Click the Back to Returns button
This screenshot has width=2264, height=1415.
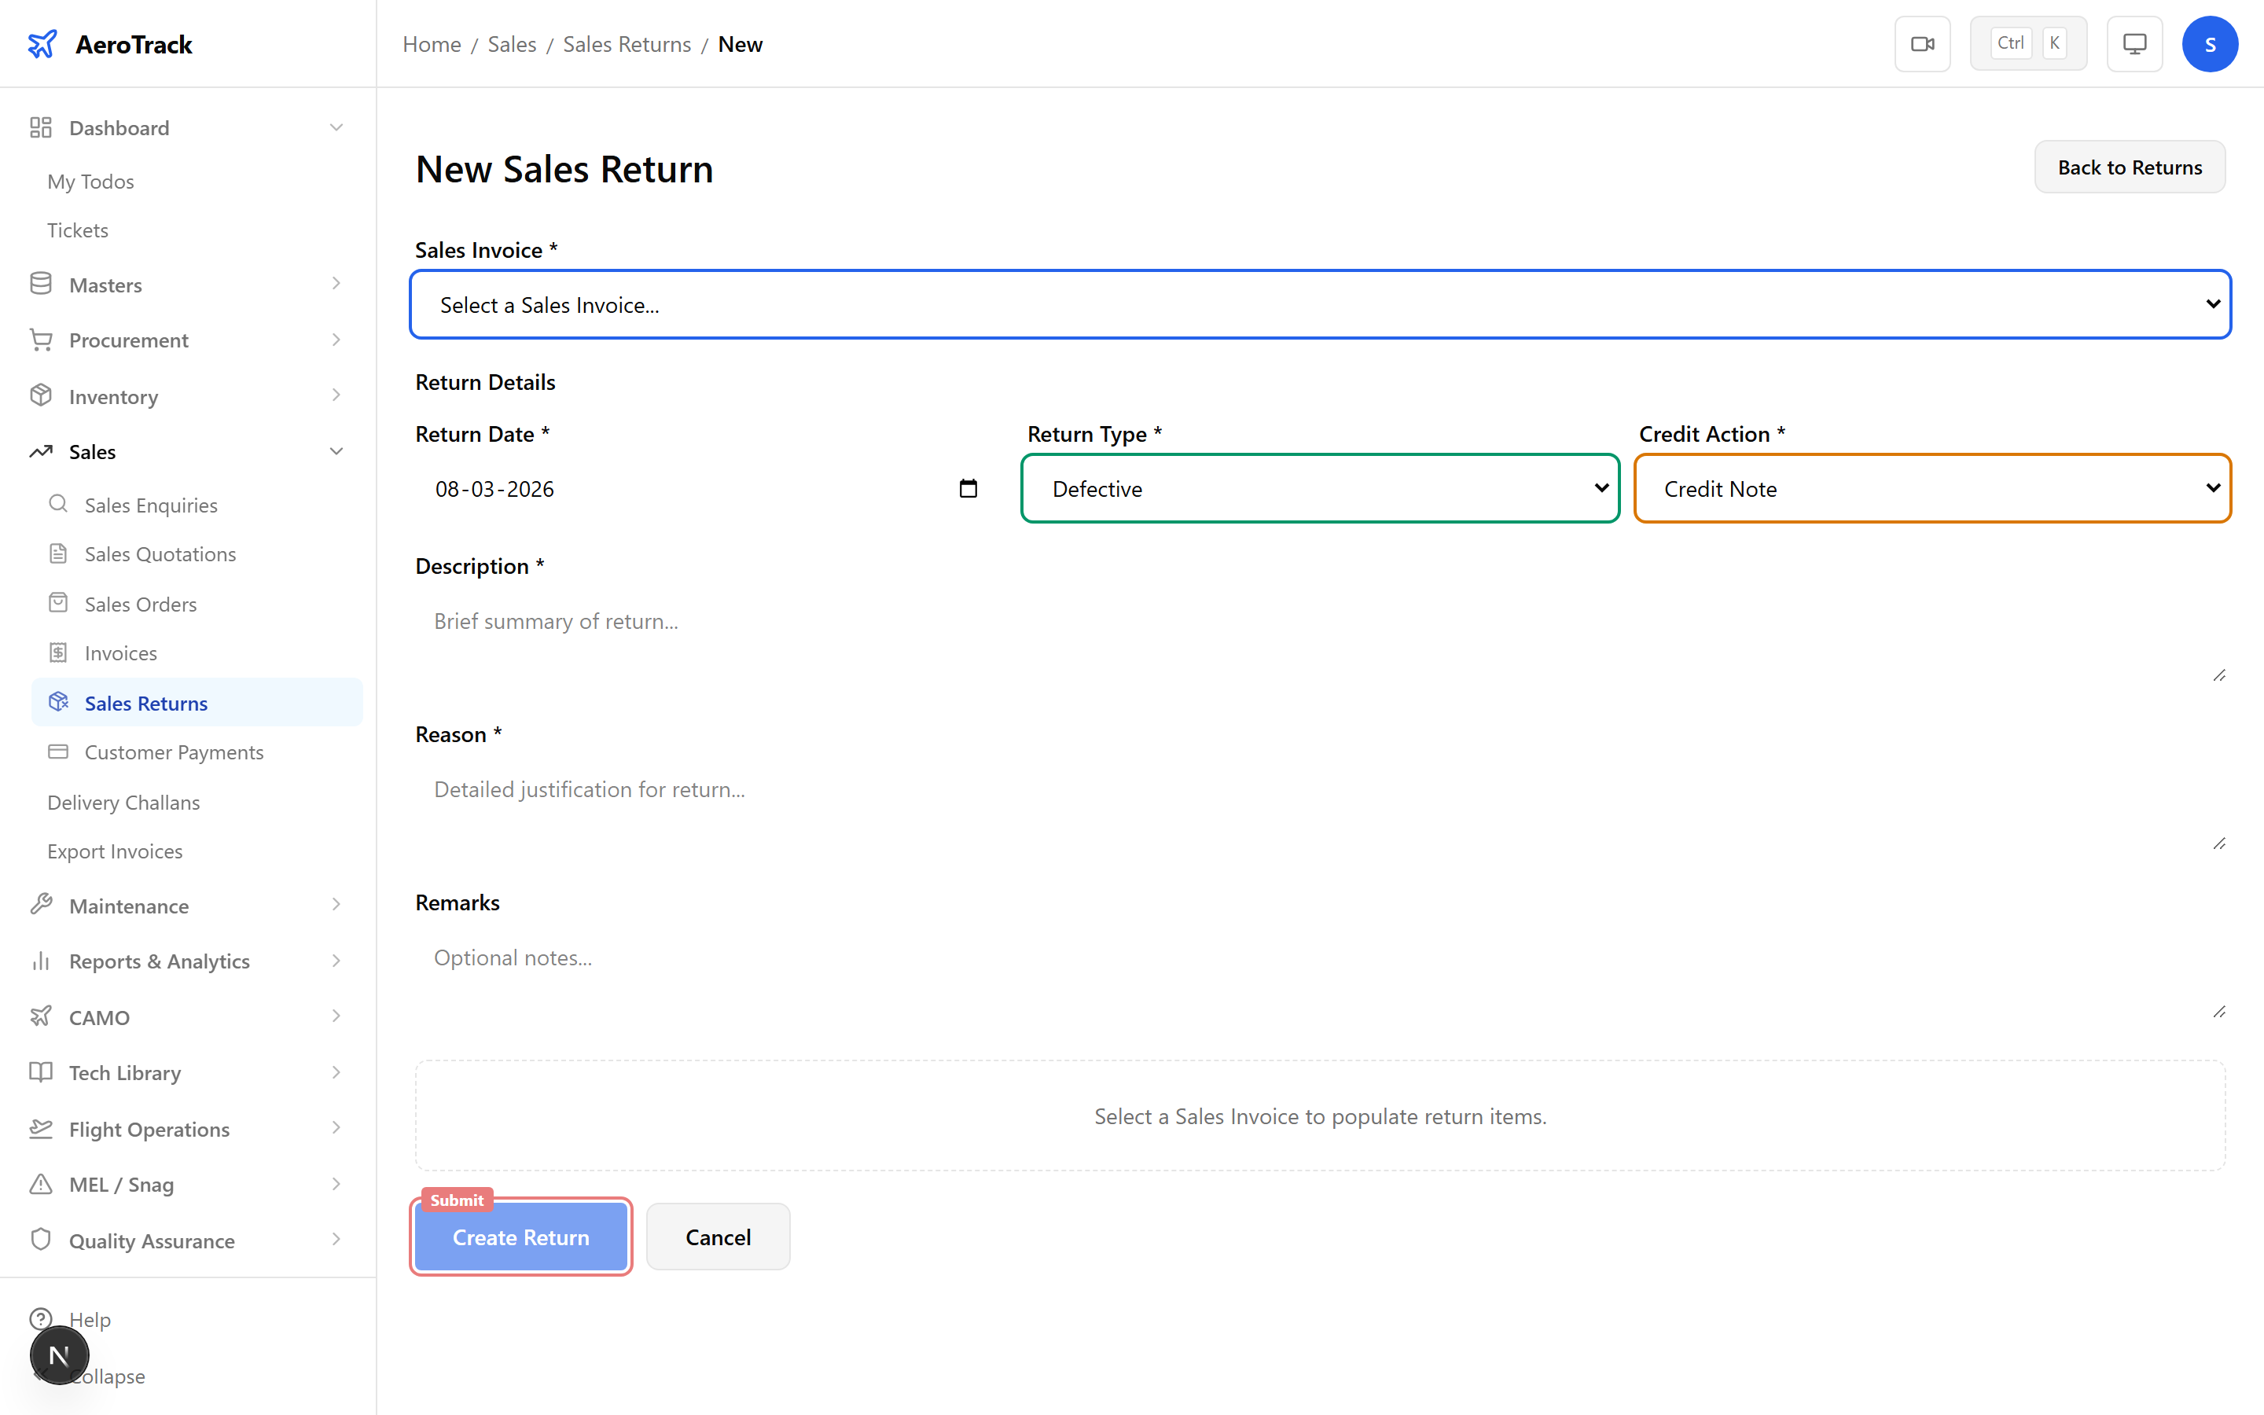point(2130,167)
